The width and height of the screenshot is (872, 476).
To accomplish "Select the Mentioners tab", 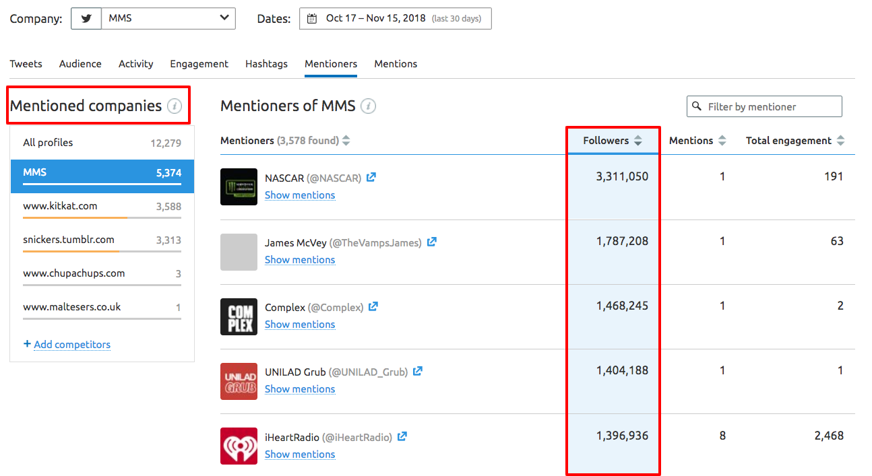I will [x=331, y=64].
